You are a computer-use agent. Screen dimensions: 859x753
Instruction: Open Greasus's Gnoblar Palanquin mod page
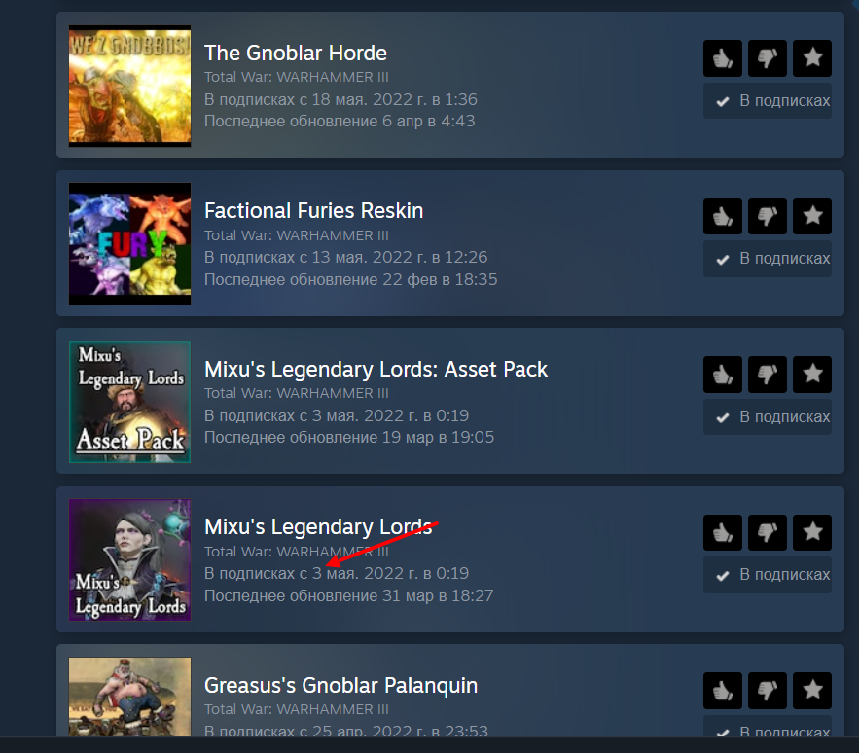pyautogui.click(x=340, y=686)
